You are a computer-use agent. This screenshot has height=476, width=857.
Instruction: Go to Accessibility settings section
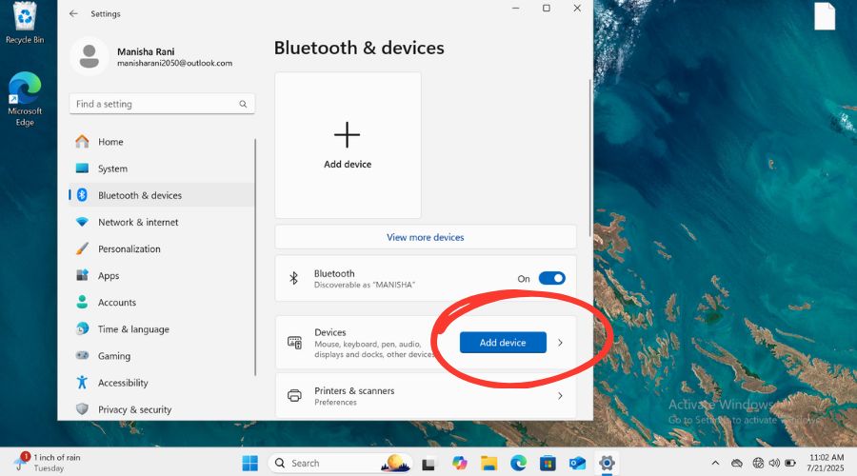(123, 383)
